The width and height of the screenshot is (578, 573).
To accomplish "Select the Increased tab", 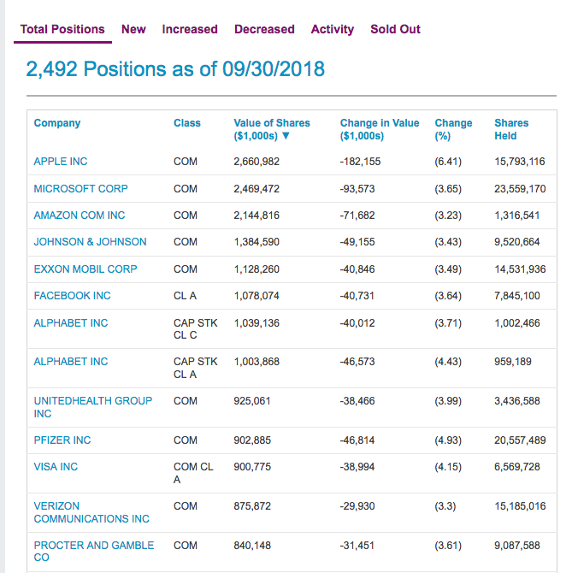I will point(190,29).
